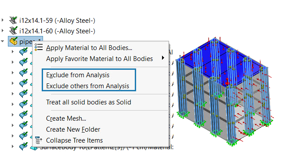Open Apply Favorite Material submenu arrow
Viewport: 281px width, 158px height.
coord(163,57)
